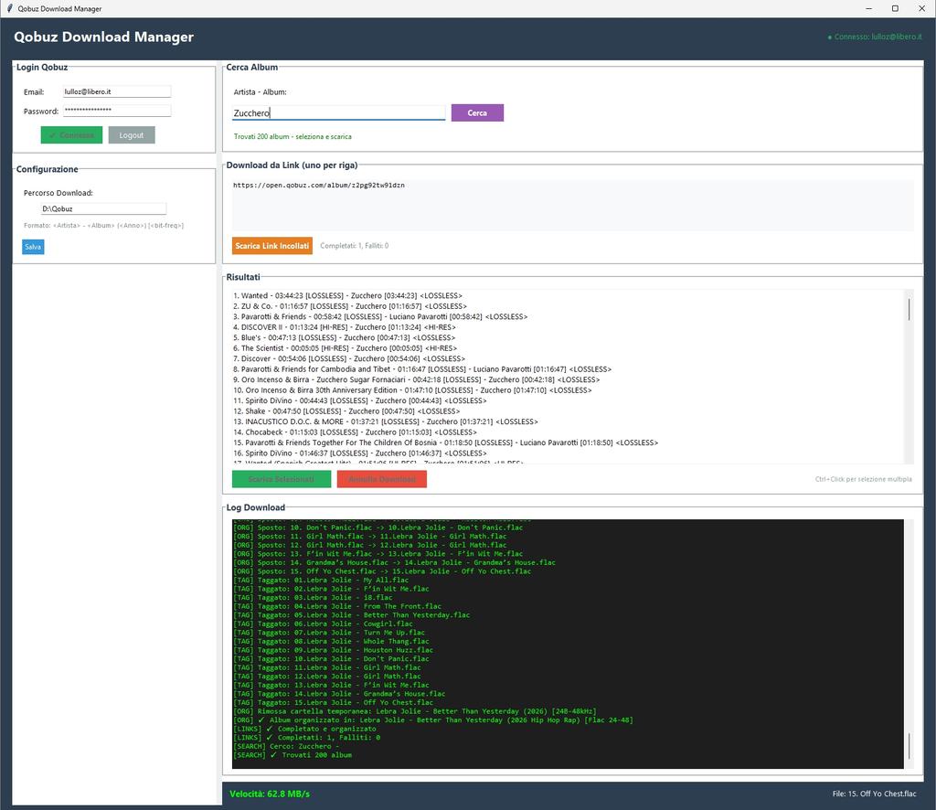Click log line Taggato 05. Better Than Yesterday.flac

pos(351,614)
